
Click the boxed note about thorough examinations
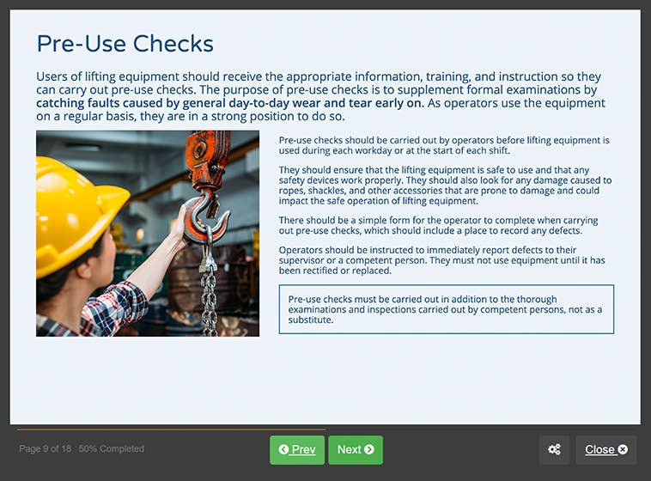pos(446,309)
